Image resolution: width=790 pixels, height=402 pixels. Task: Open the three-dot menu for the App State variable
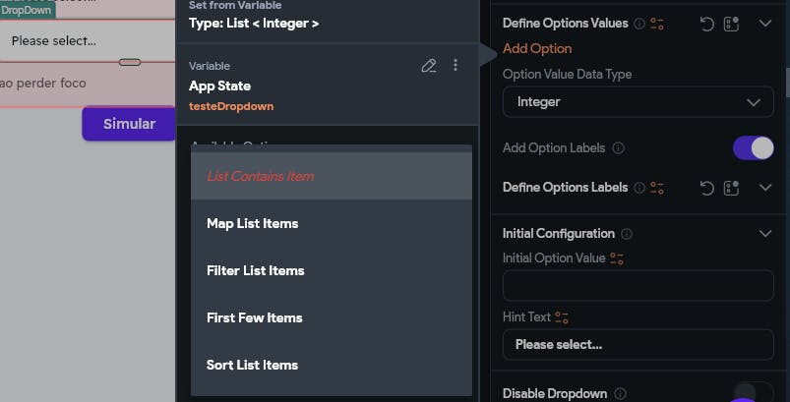(x=455, y=66)
